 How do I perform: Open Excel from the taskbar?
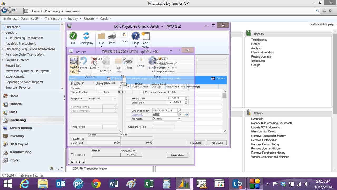point(149,184)
